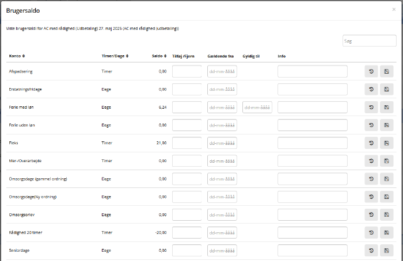Reset the Fleks balance row
Viewport: 403px width, 261px height.
(371, 143)
